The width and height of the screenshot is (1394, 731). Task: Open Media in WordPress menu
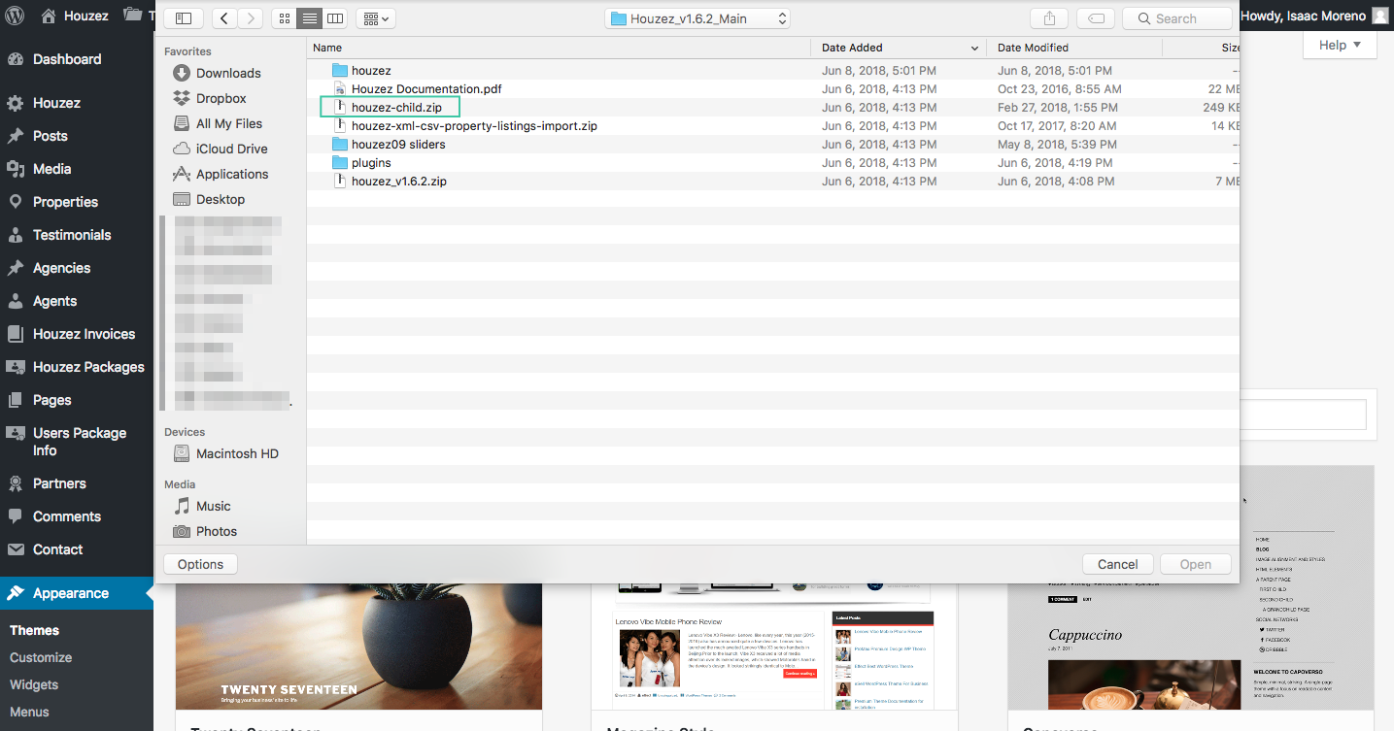[77, 169]
